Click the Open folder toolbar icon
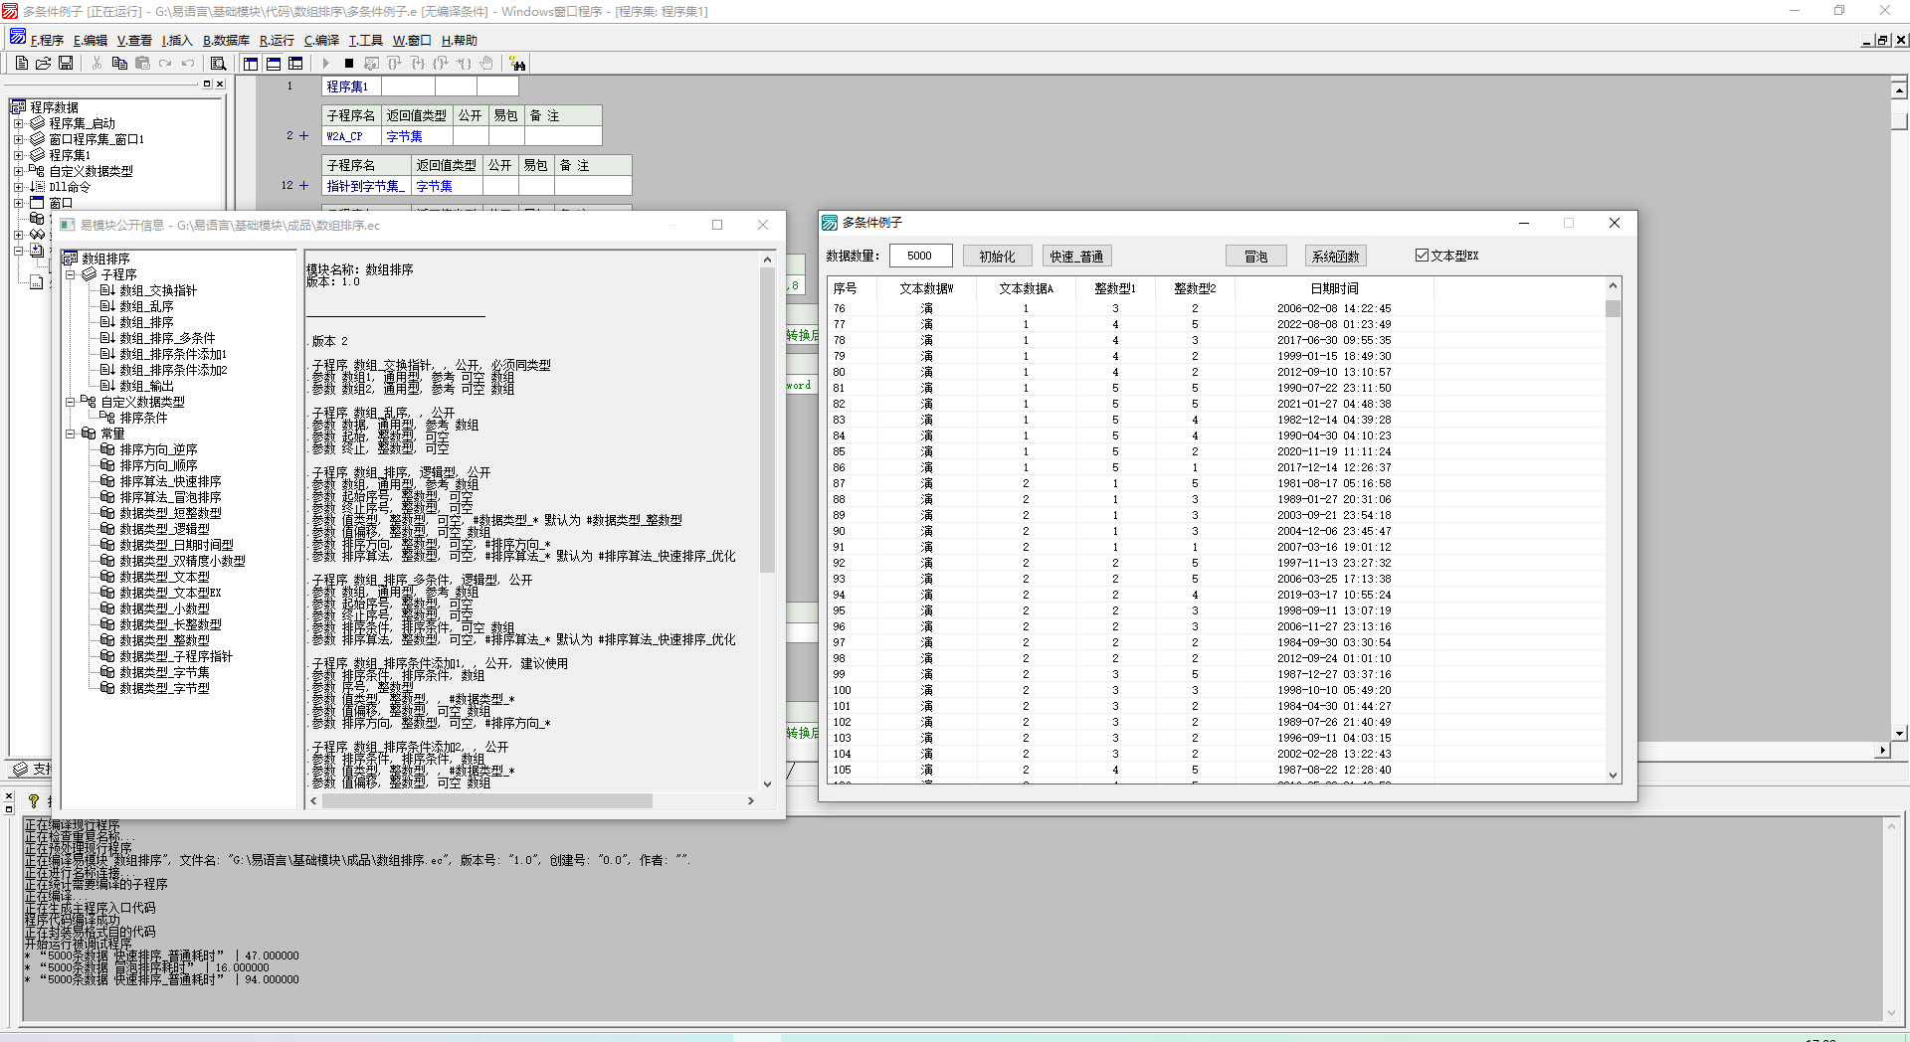Viewport: 1910px width, 1042px height. point(43,63)
